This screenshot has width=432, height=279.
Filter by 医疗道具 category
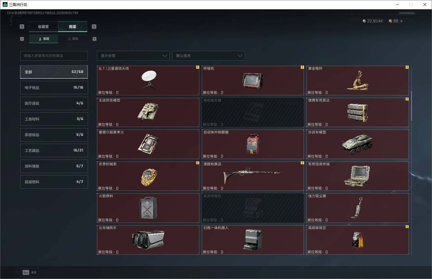coord(54,103)
